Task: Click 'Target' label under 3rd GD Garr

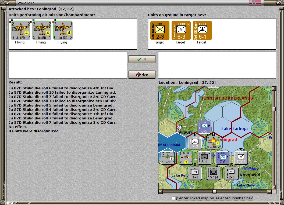Action: click(201, 42)
